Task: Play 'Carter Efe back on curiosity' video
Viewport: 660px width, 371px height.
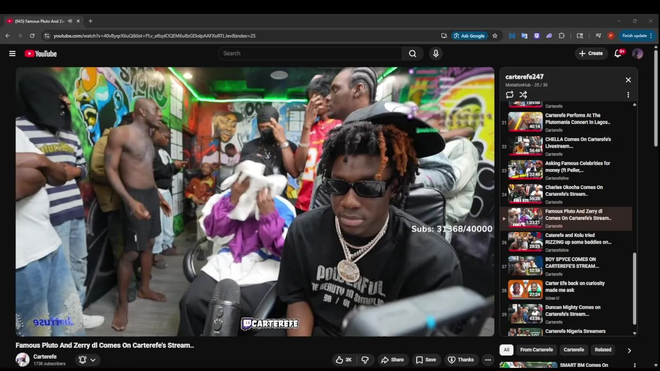Action: coord(566,290)
